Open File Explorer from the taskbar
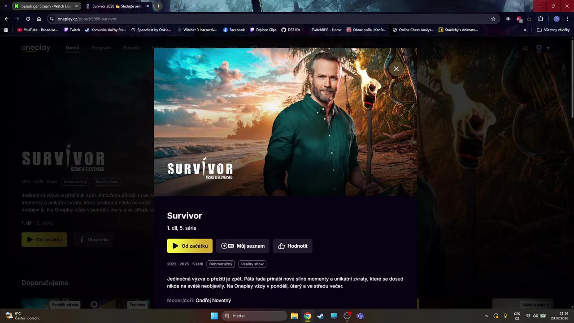574x323 pixels. pos(294,316)
